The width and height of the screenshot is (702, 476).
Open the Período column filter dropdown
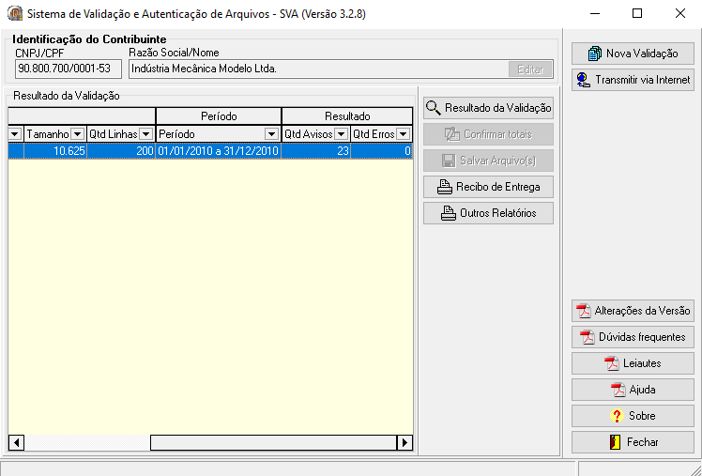click(x=272, y=134)
